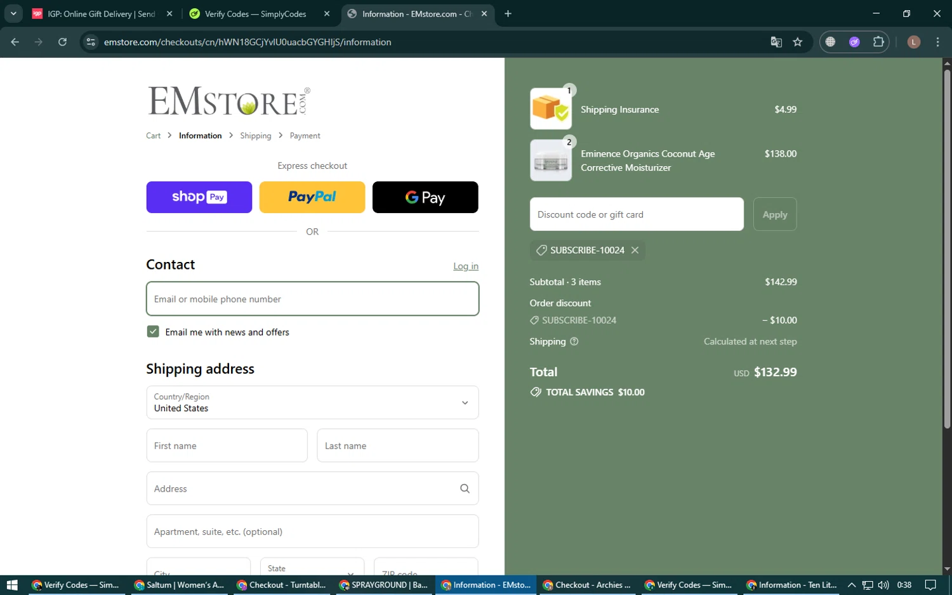
Task: Click the purple SimplyCodes extension icon
Action: [854, 42]
